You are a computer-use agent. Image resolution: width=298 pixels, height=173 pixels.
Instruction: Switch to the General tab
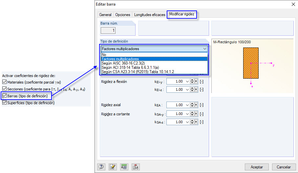point(105,15)
